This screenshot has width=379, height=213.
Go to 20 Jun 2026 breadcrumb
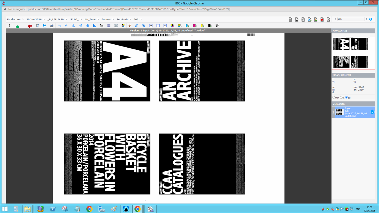tap(34, 20)
